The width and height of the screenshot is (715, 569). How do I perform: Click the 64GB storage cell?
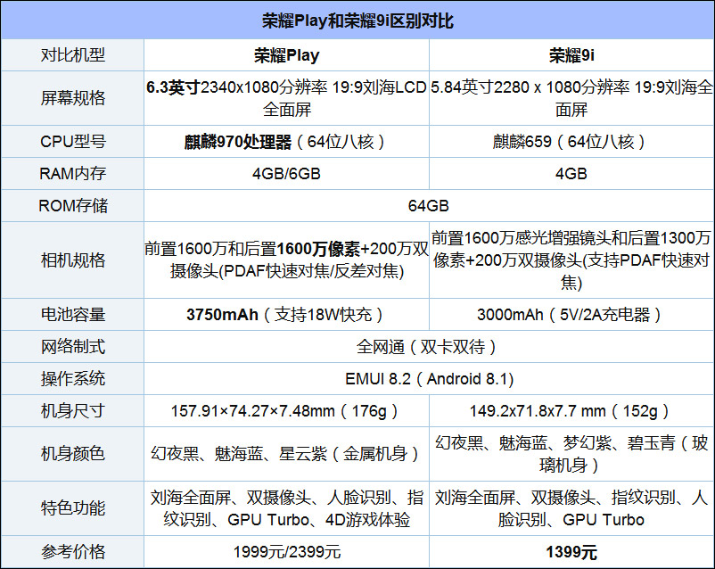tap(429, 205)
